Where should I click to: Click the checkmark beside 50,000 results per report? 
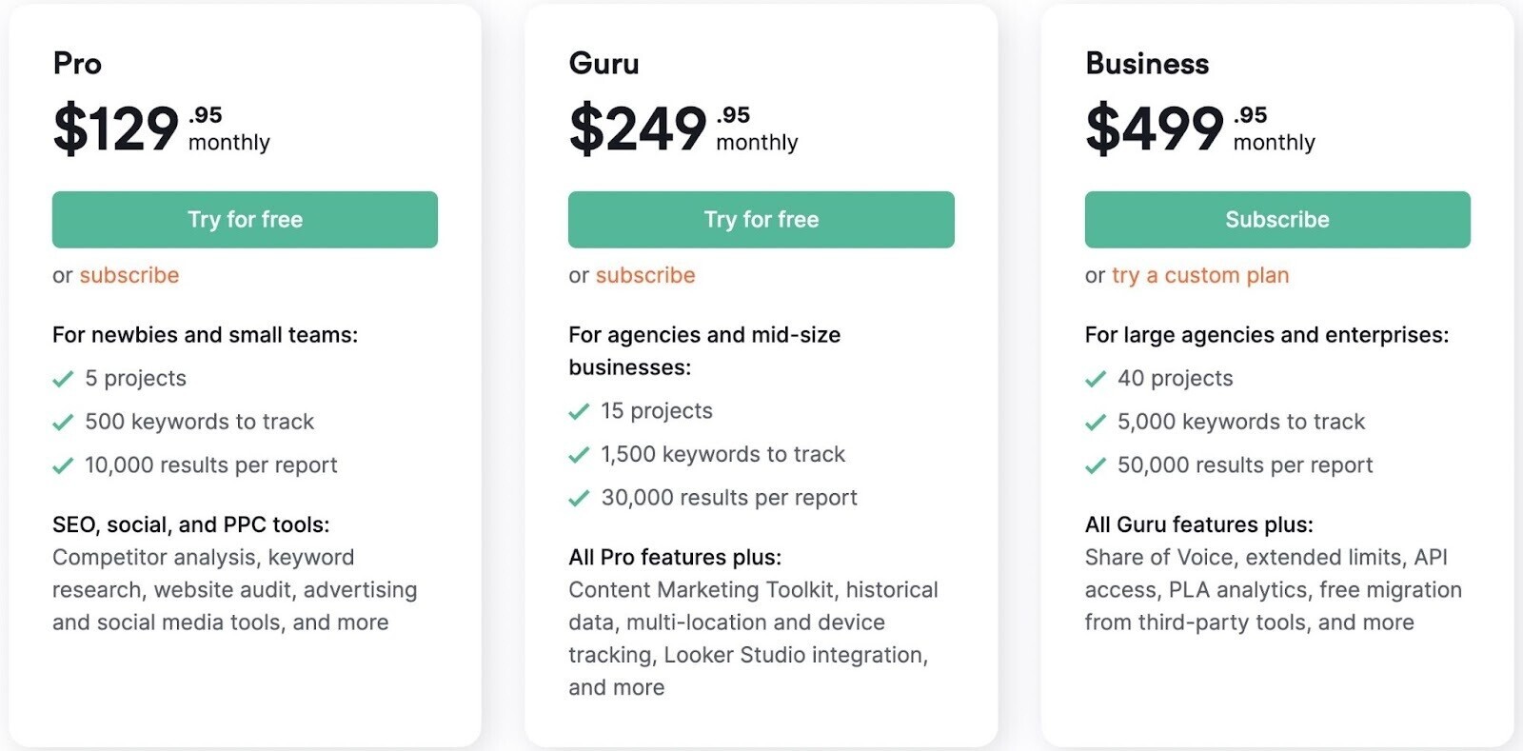[1095, 466]
